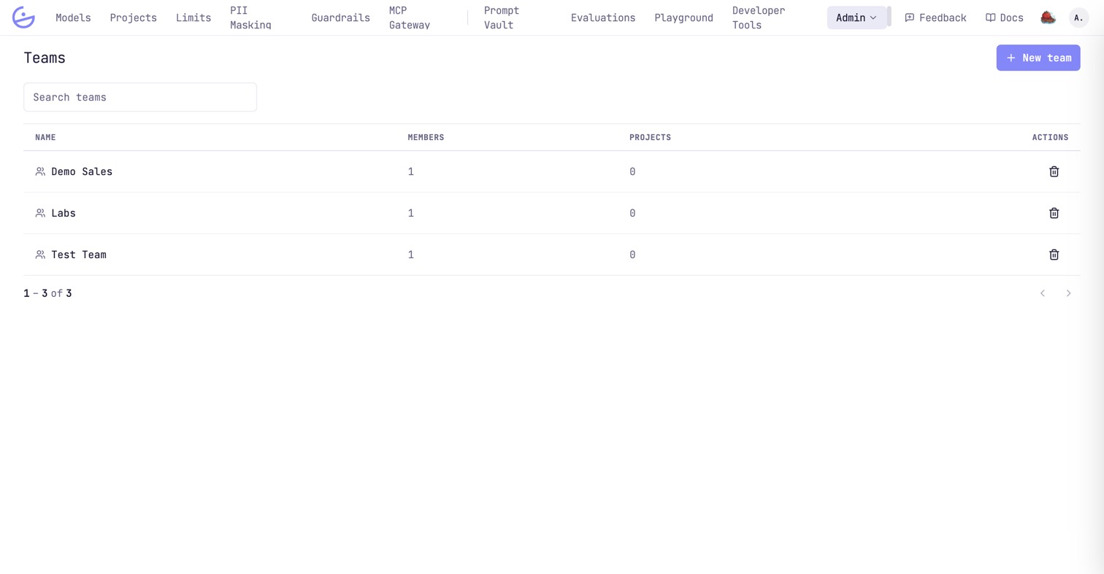Focus the Search teams field
Image resolution: width=1104 pixels, height=574 pixels.
(140, 97)
